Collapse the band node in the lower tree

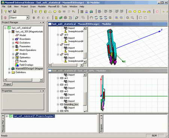[58, 98]
